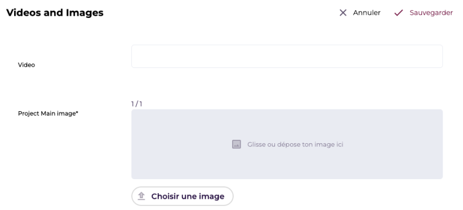Select the Video field label
Image resolution: width=463 pixels, height=210 pixels.
coord(26,65)
